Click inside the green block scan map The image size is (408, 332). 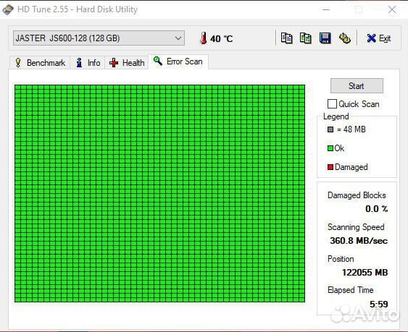coord(159,193)
